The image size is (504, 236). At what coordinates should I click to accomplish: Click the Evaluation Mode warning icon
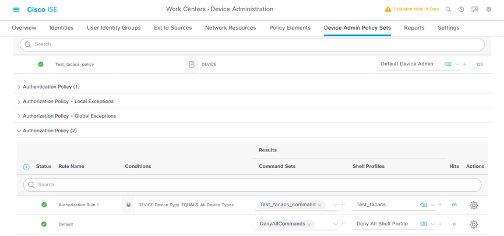pos(388,9)
